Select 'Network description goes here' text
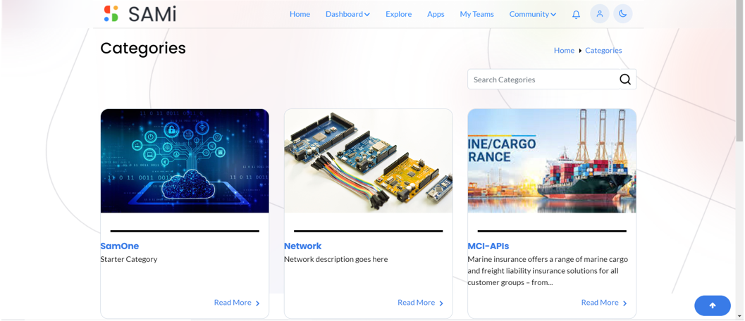This screenshot has height=321, width=745. coord(336,259)
